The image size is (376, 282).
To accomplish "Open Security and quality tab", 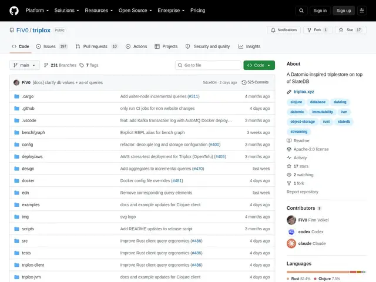I will point(207,46).
